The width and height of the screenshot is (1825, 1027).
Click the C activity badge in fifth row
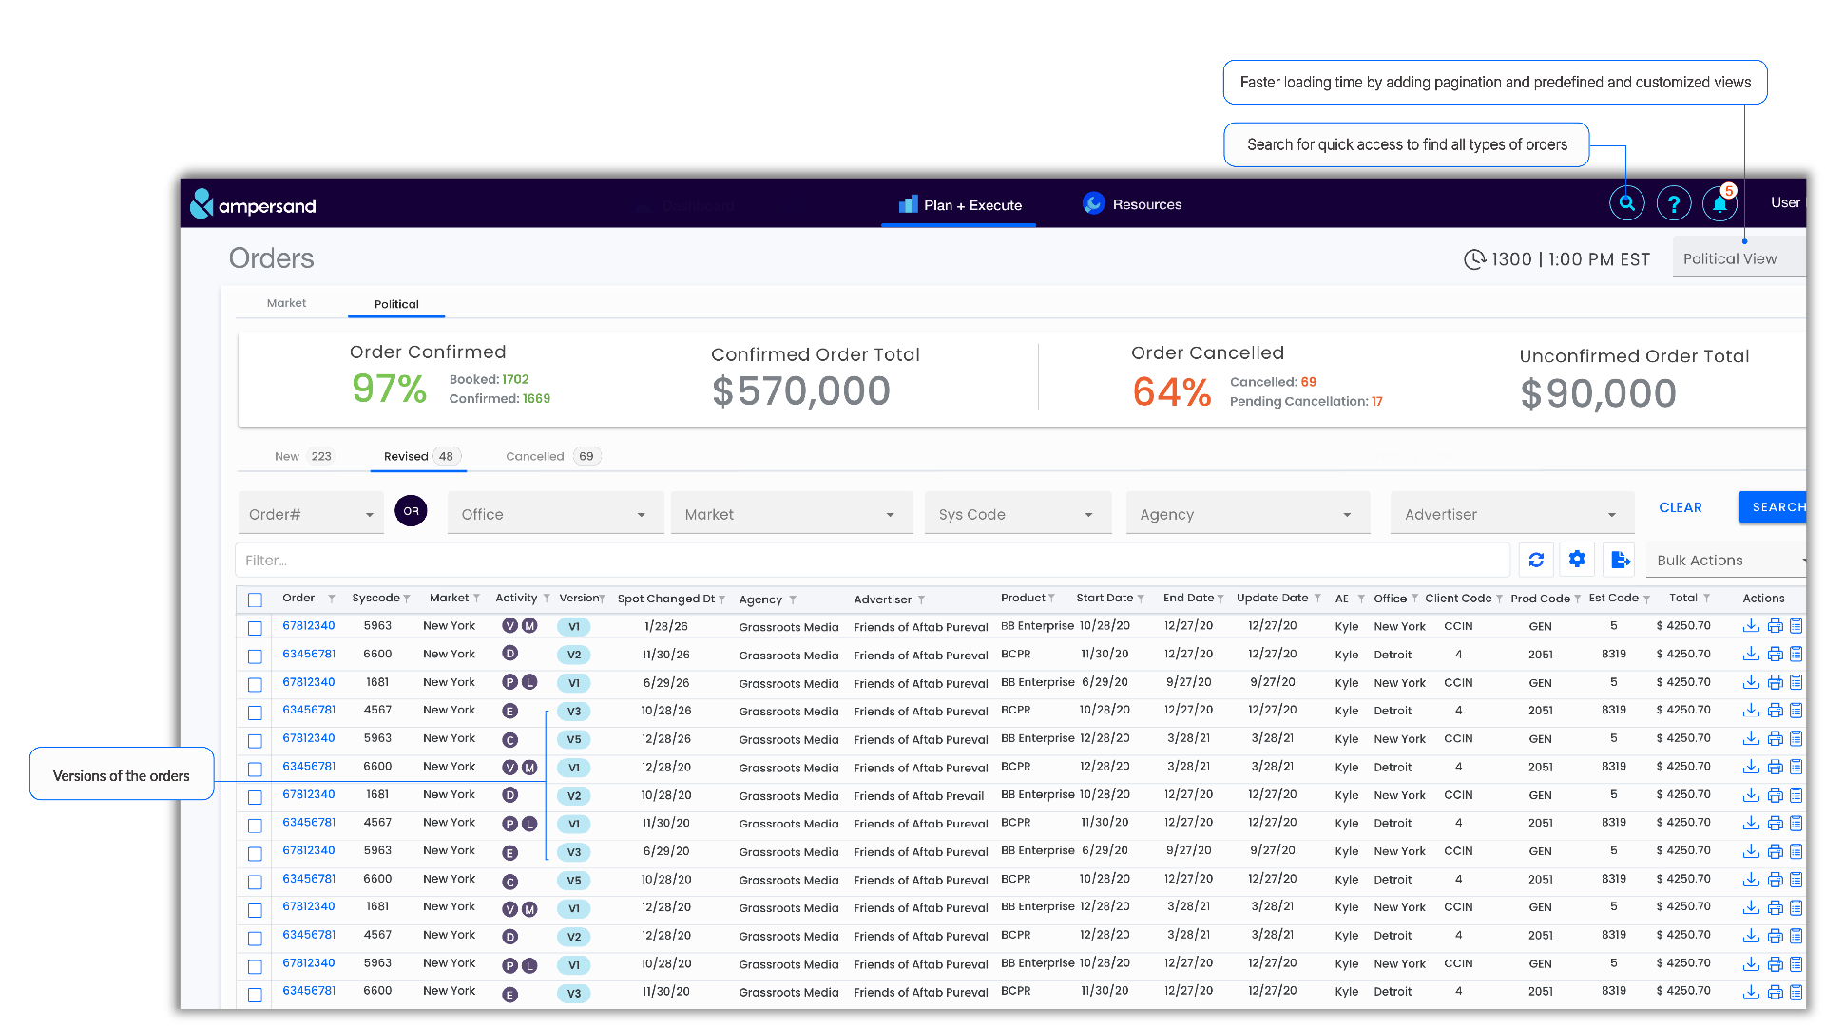pyautogui.click(x=510, y=739)
